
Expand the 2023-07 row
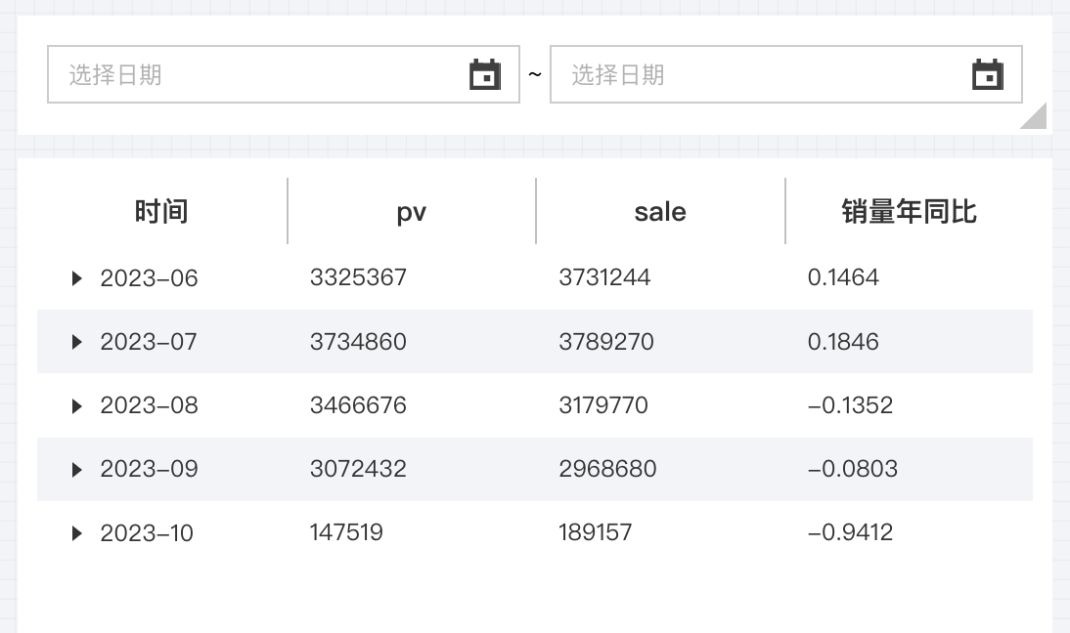[x=76, y=341]
